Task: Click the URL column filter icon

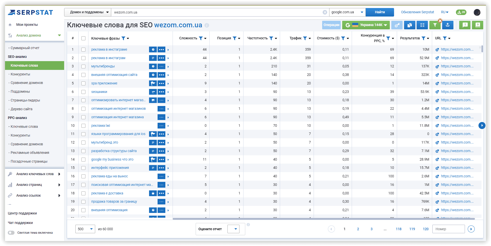Action: click(x=445, y=38)
